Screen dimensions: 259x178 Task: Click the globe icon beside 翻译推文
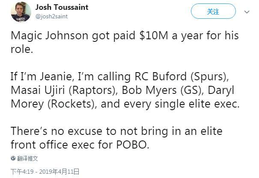[x=13, y=158]
